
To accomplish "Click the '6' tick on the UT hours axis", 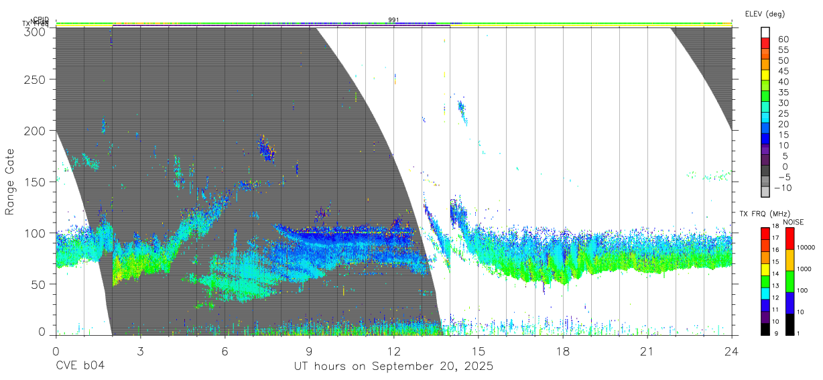I will coord(225,351).
